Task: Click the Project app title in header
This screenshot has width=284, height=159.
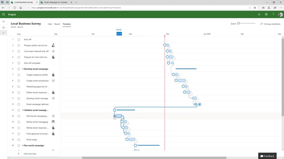Action: point(12,15)
